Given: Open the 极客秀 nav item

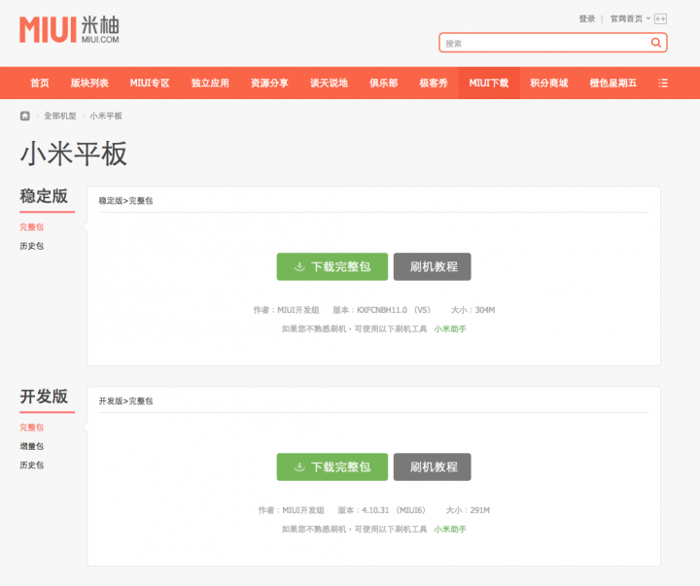Looking at the screenshot, I should pos(433,83).
